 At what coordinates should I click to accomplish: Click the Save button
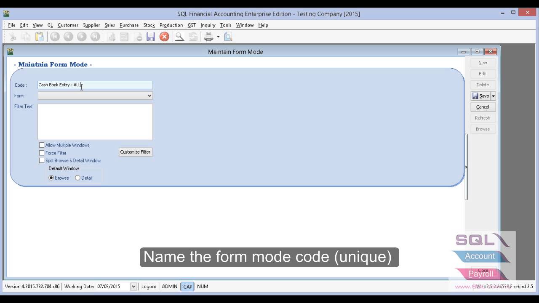click(x=480, y=96)
